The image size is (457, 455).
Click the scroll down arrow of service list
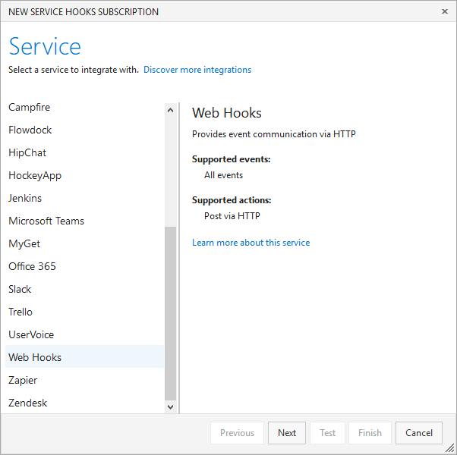tap(170, 407)
